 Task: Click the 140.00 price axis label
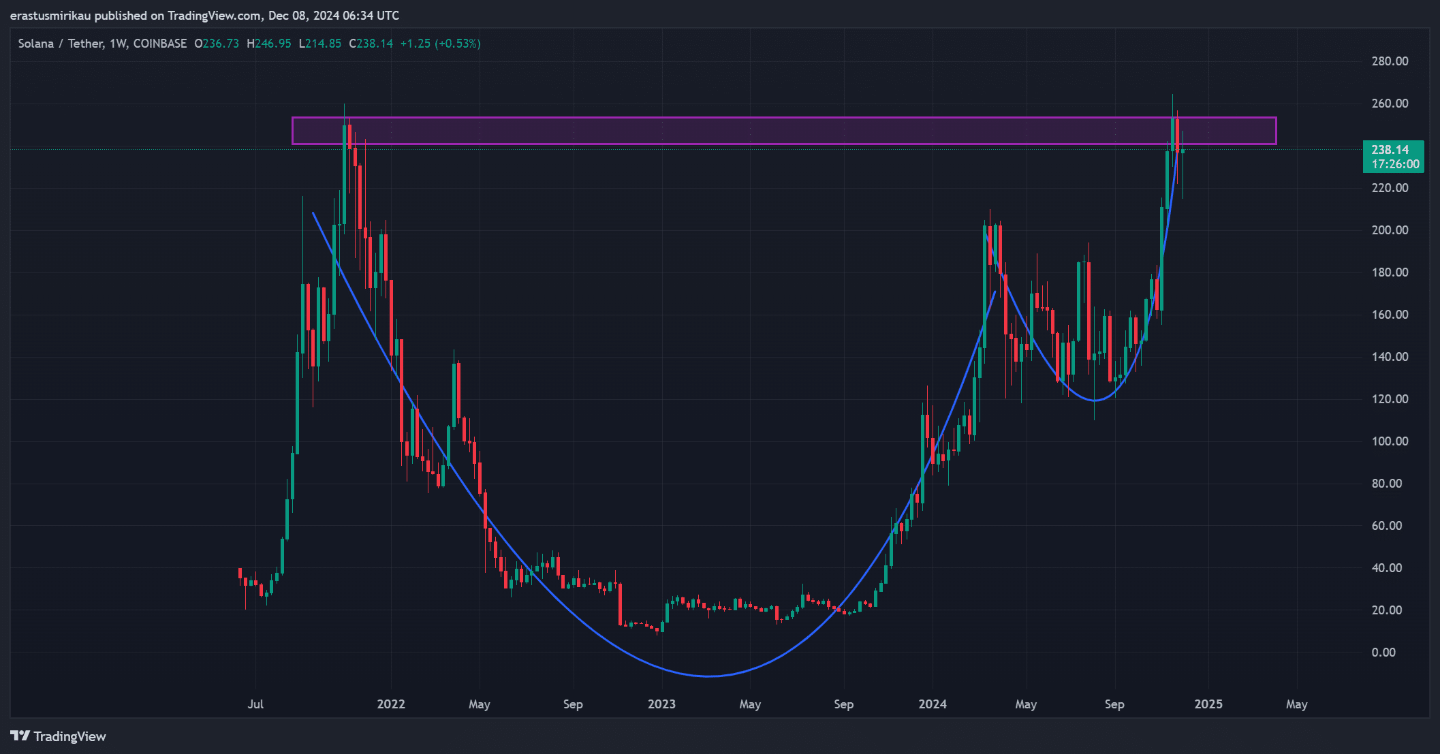click(1390, 357)
